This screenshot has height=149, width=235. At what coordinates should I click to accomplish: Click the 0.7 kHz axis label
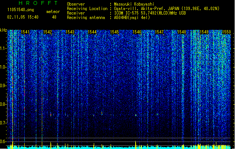[3, 123]
